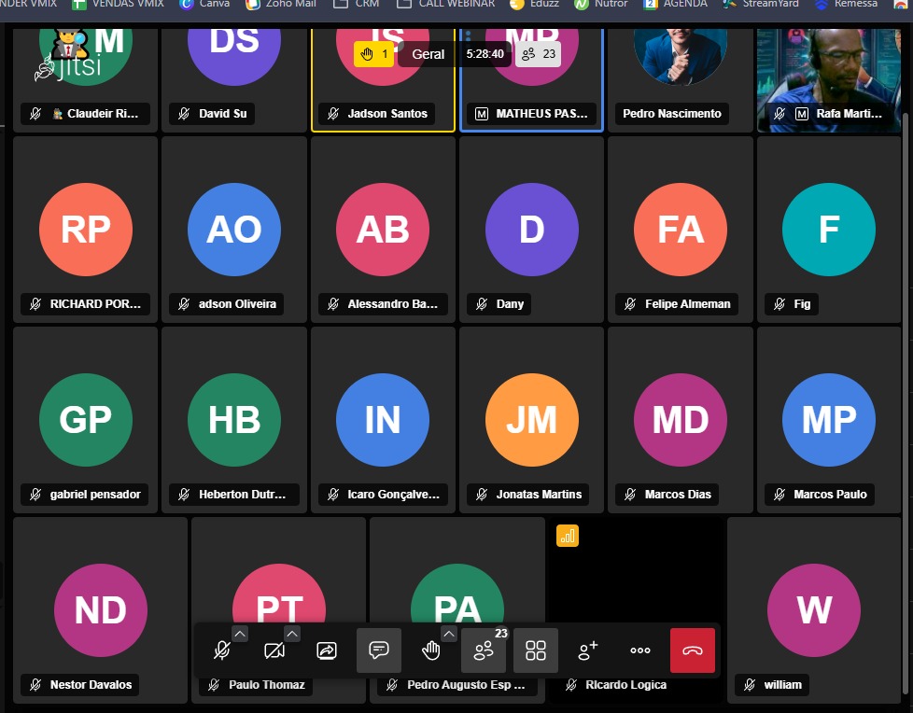This screenshot has width=913, height=713.
Task: Open the chat panel
Action: [379, 650]
